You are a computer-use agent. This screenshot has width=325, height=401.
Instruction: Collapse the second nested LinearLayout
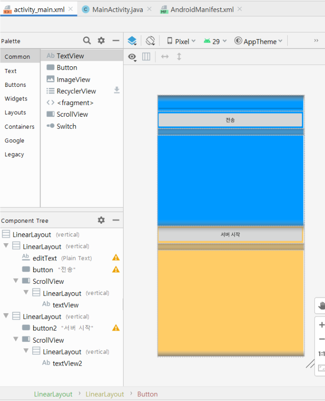(x=6, y=316)
